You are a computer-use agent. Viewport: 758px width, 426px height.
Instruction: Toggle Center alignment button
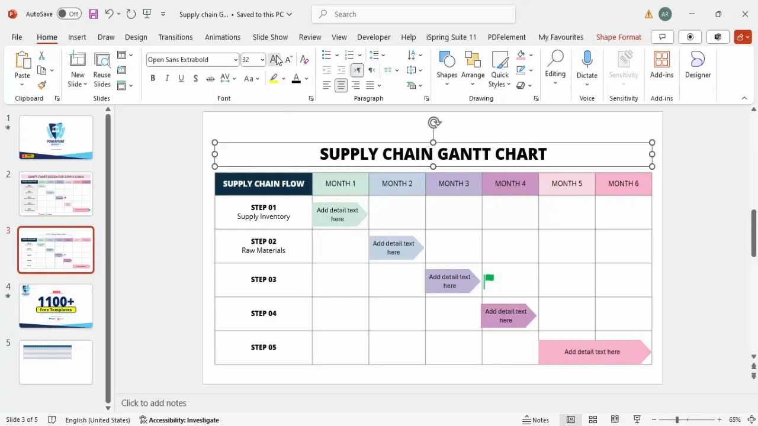pyautogui.click(x=341, y=85)
